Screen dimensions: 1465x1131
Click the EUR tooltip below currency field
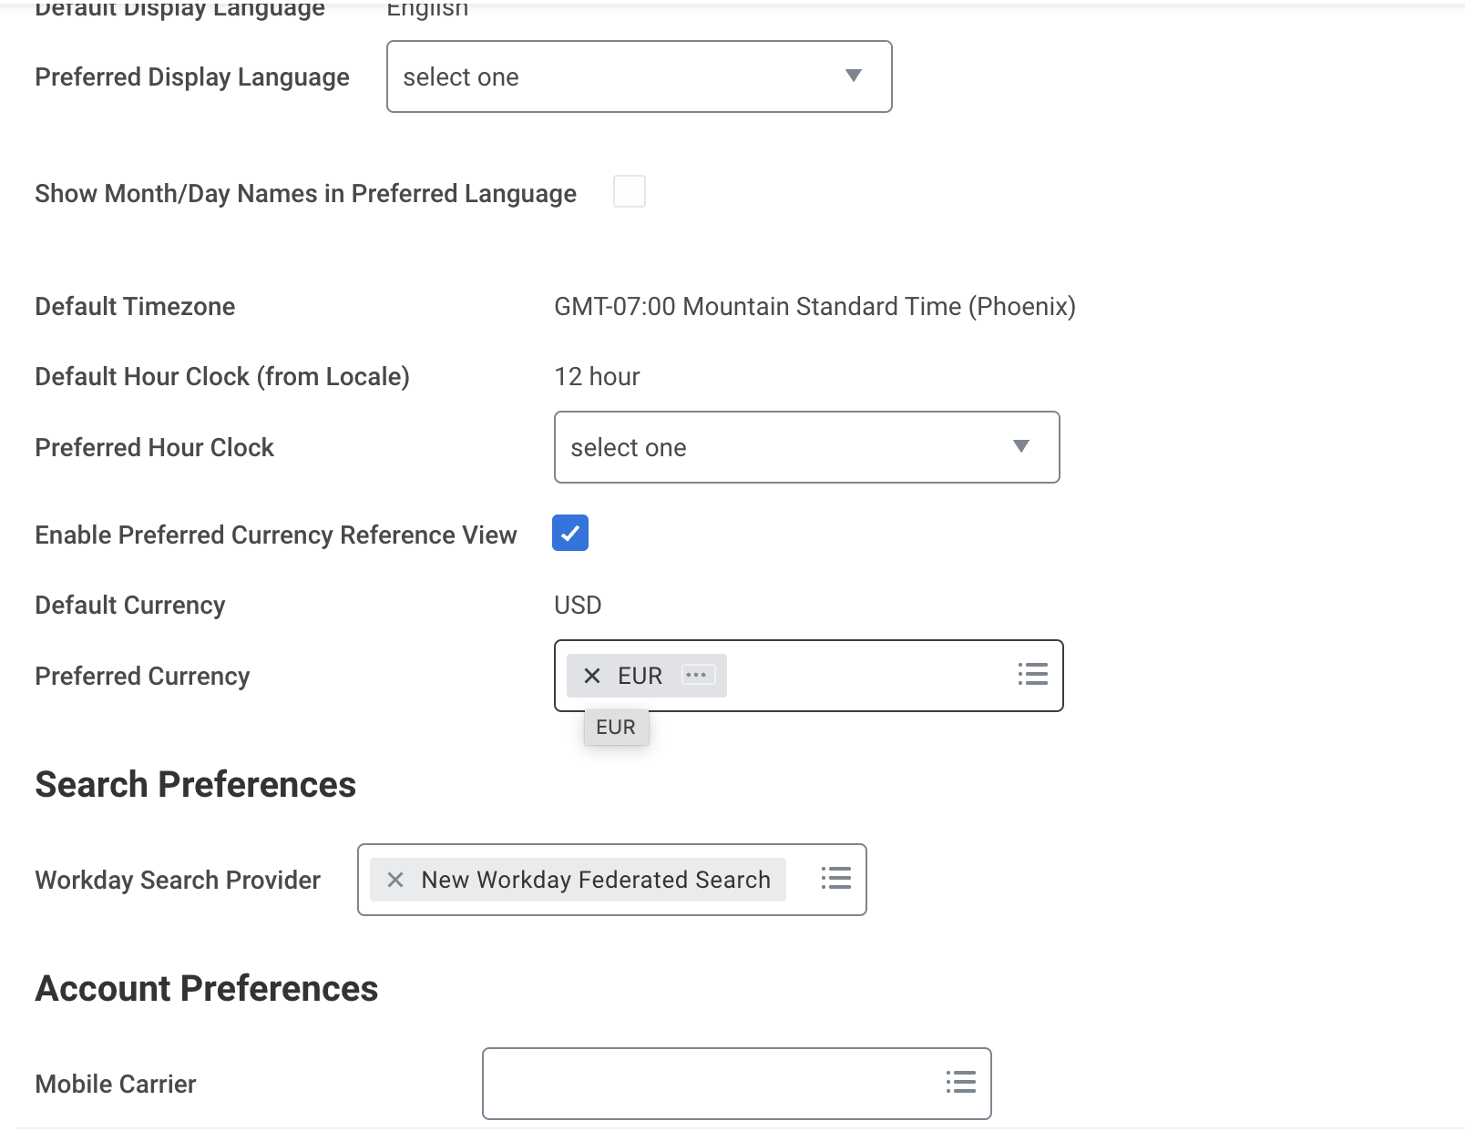616,728
